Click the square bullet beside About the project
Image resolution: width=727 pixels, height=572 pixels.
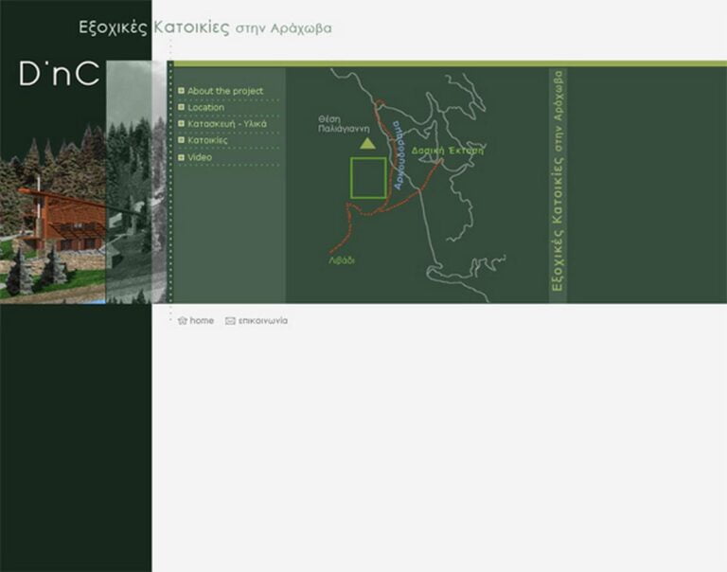[181, 91]
